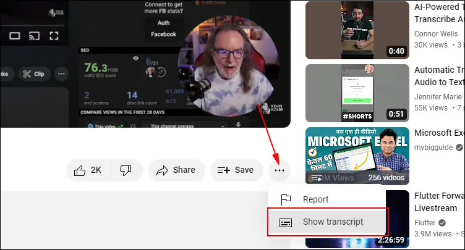
Task: Click the 55K views text
Action: tap(431, 108)
